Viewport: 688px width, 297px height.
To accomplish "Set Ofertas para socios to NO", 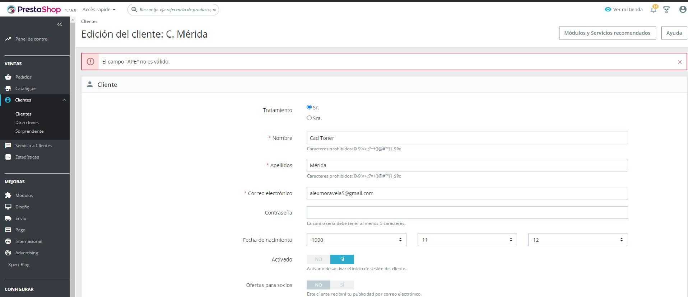I will (x=319, y=285).
